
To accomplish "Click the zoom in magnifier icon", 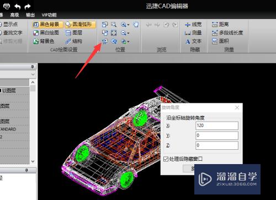I will click(124, 24).
